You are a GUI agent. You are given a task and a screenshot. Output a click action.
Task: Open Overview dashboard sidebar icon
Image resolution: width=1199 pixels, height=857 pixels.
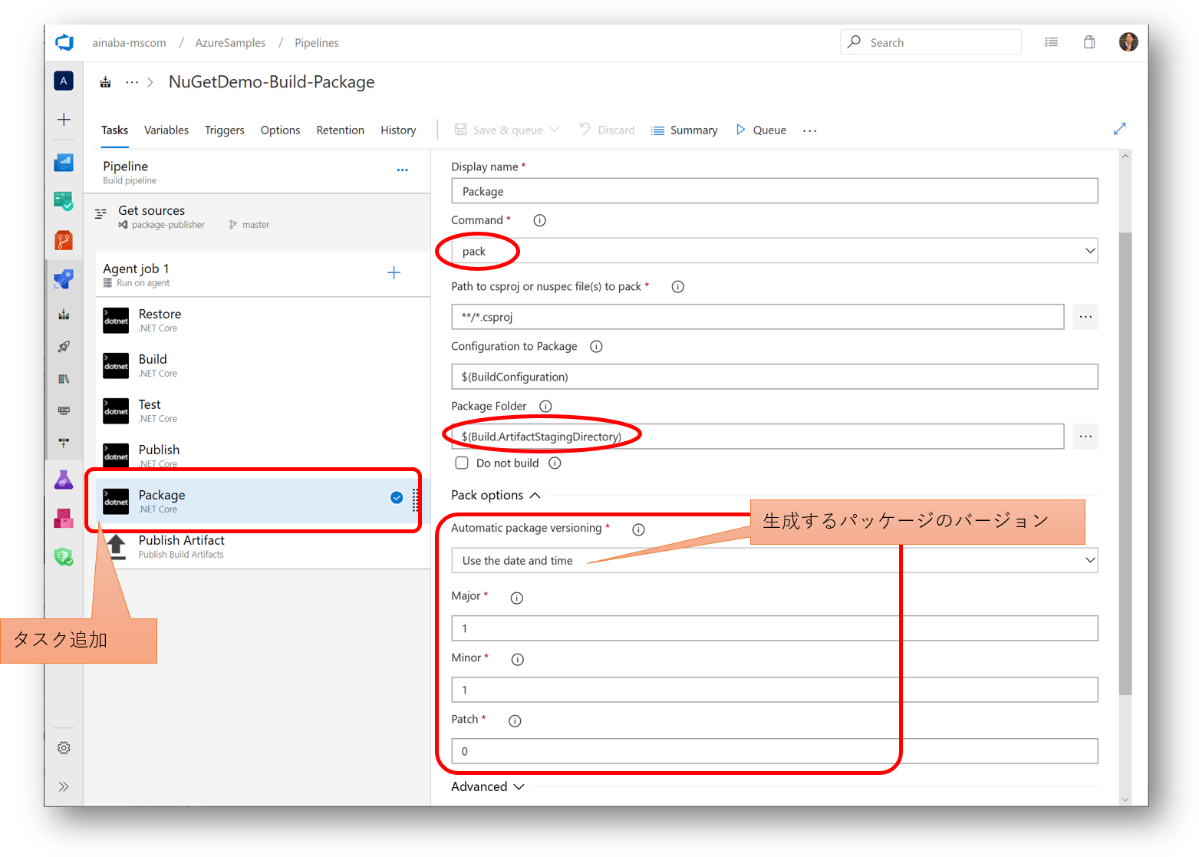point(64,162)
